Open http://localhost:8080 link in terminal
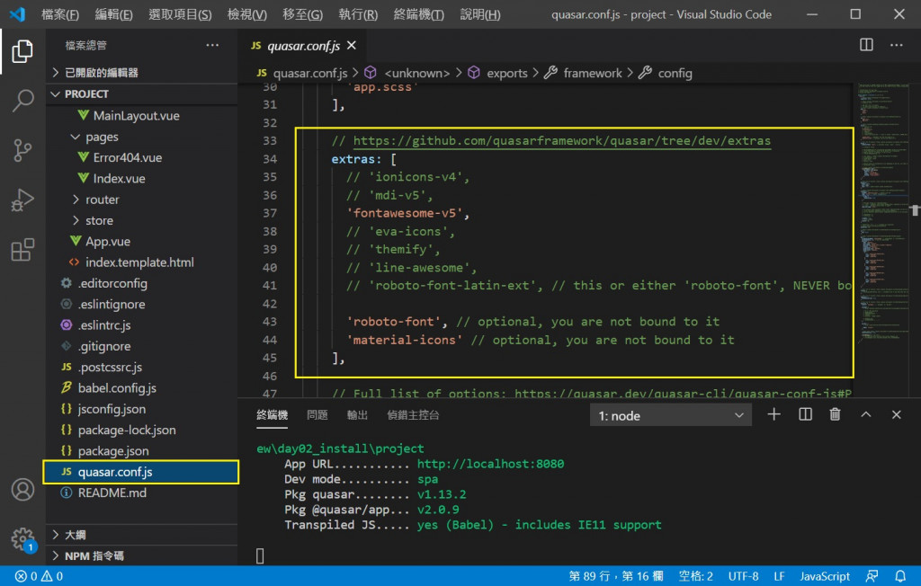Image resolution: width=921 pixels, height=586 pixels. point(490,464)
